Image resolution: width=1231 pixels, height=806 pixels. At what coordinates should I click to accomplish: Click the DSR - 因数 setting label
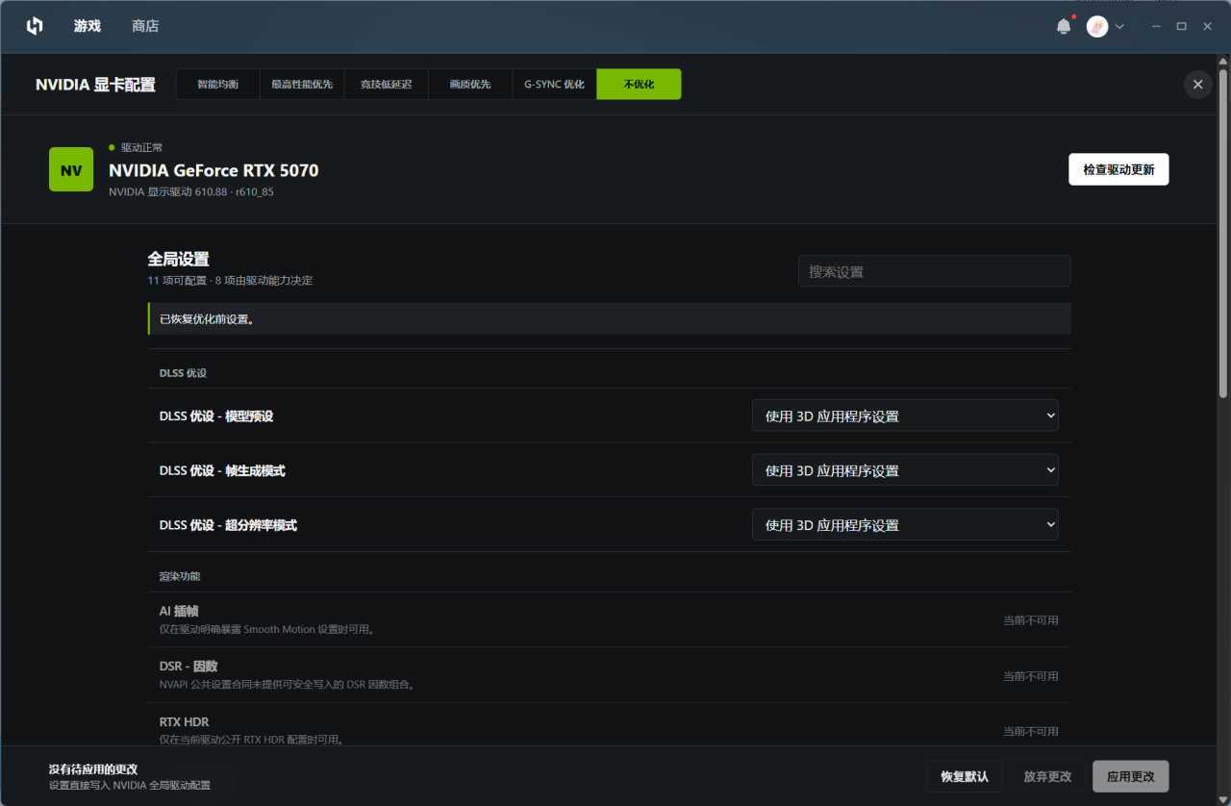(188, 666)
